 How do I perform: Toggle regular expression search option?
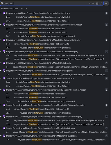101,3
